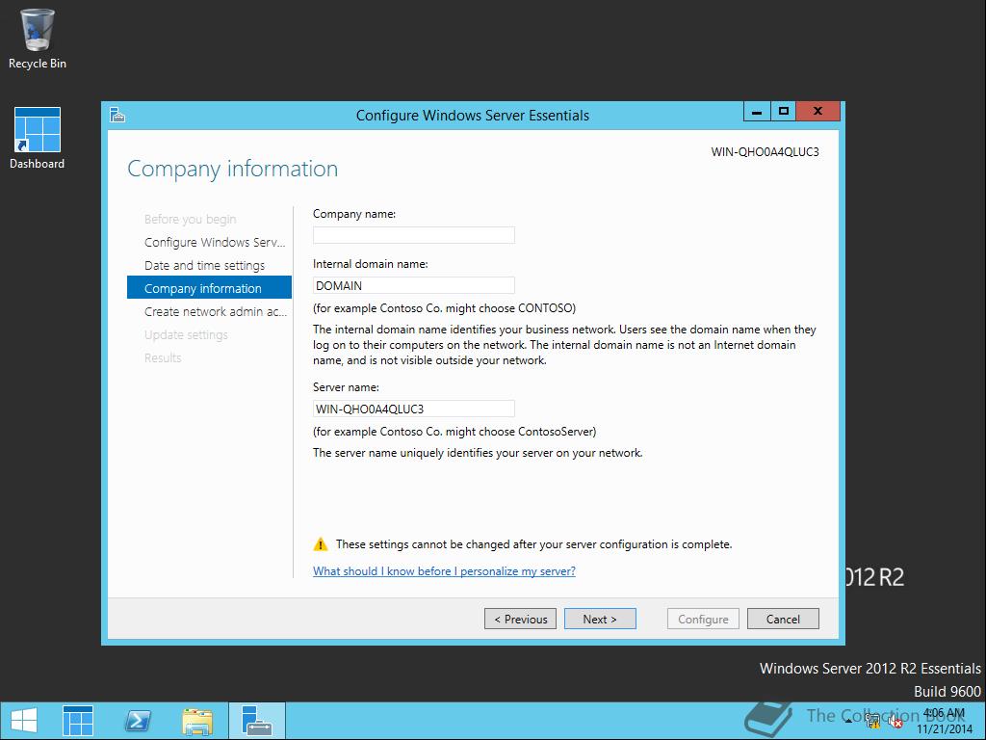Click the window title 'Configure Windows Server Essentials'
This screenshot has width=986, height=740.
pyautogui.click(x=473, y=116)
